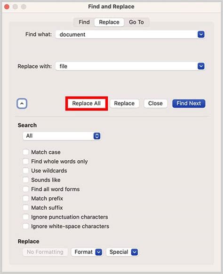Viewport: 223px width, 274px height.
Task: Enable the Match case checkbox
Action: tap(26, 152)
